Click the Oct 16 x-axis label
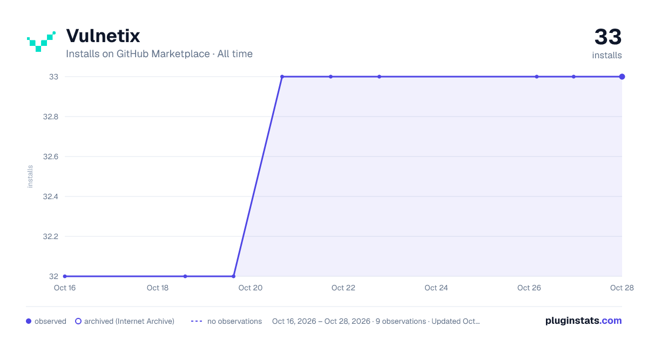The width and height of the screenshot is (648, 340). pyautogui.click(x=65, y=288)
